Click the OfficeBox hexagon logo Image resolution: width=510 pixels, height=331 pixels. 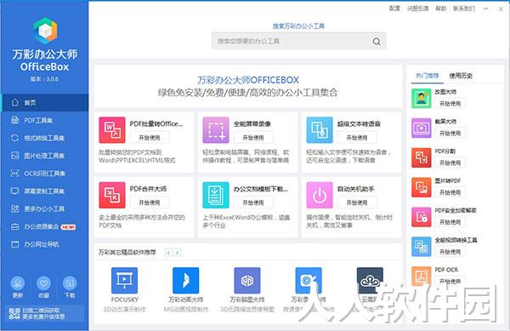coord(45,31)
